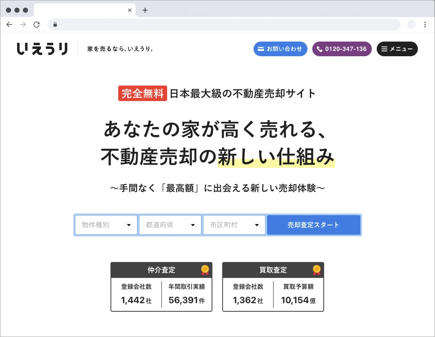Open the 物件種別 dropdown
The image size is (435, 337).
click(x=106, y=225)
